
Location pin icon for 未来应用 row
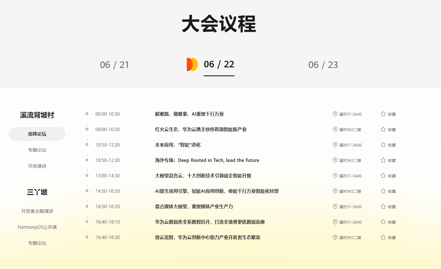tap(335, 145)
